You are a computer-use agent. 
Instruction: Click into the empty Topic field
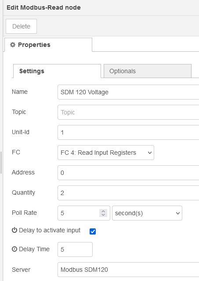click(x=128, y=112)
